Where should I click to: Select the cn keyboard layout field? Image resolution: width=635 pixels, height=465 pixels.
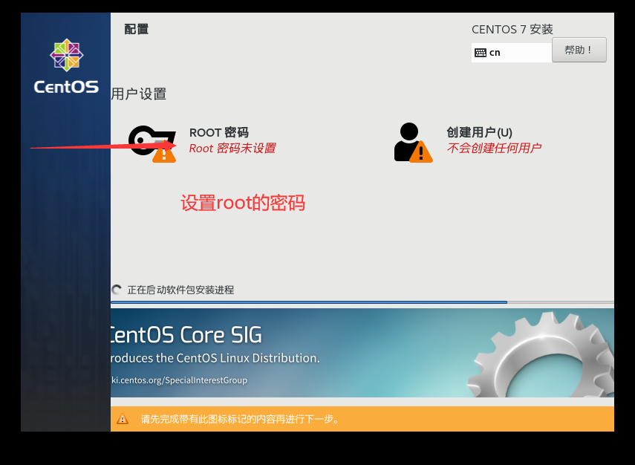(512, 53)
